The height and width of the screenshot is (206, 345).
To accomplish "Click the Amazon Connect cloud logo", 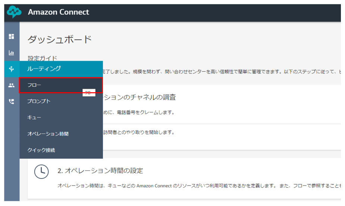I will tap(14, 12).
